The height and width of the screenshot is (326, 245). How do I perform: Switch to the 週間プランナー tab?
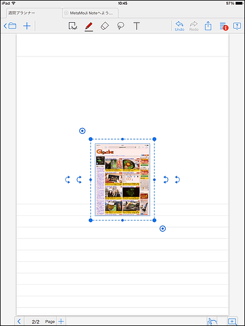(x=34, y=13)
